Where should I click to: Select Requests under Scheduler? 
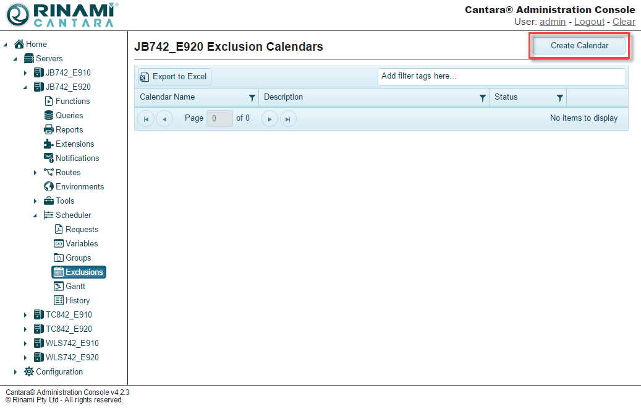pos(82,229)
